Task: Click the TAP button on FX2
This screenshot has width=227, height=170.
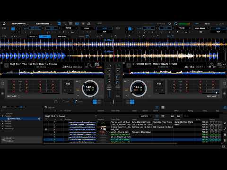Action: 218,32
